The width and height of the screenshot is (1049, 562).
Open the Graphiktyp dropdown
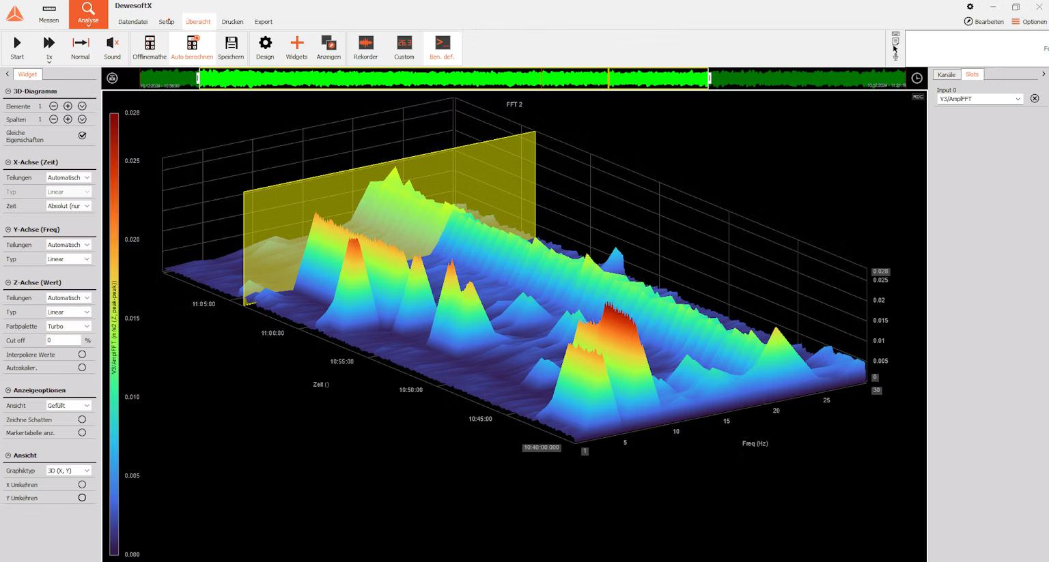click(x=68, y=470)
